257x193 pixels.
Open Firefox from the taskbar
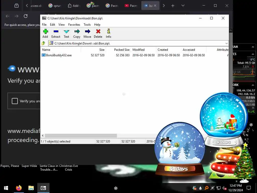(x=19, y=188)
